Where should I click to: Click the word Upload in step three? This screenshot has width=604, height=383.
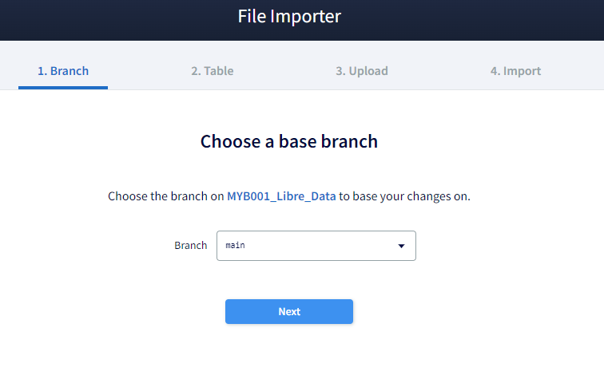[368, 71]
